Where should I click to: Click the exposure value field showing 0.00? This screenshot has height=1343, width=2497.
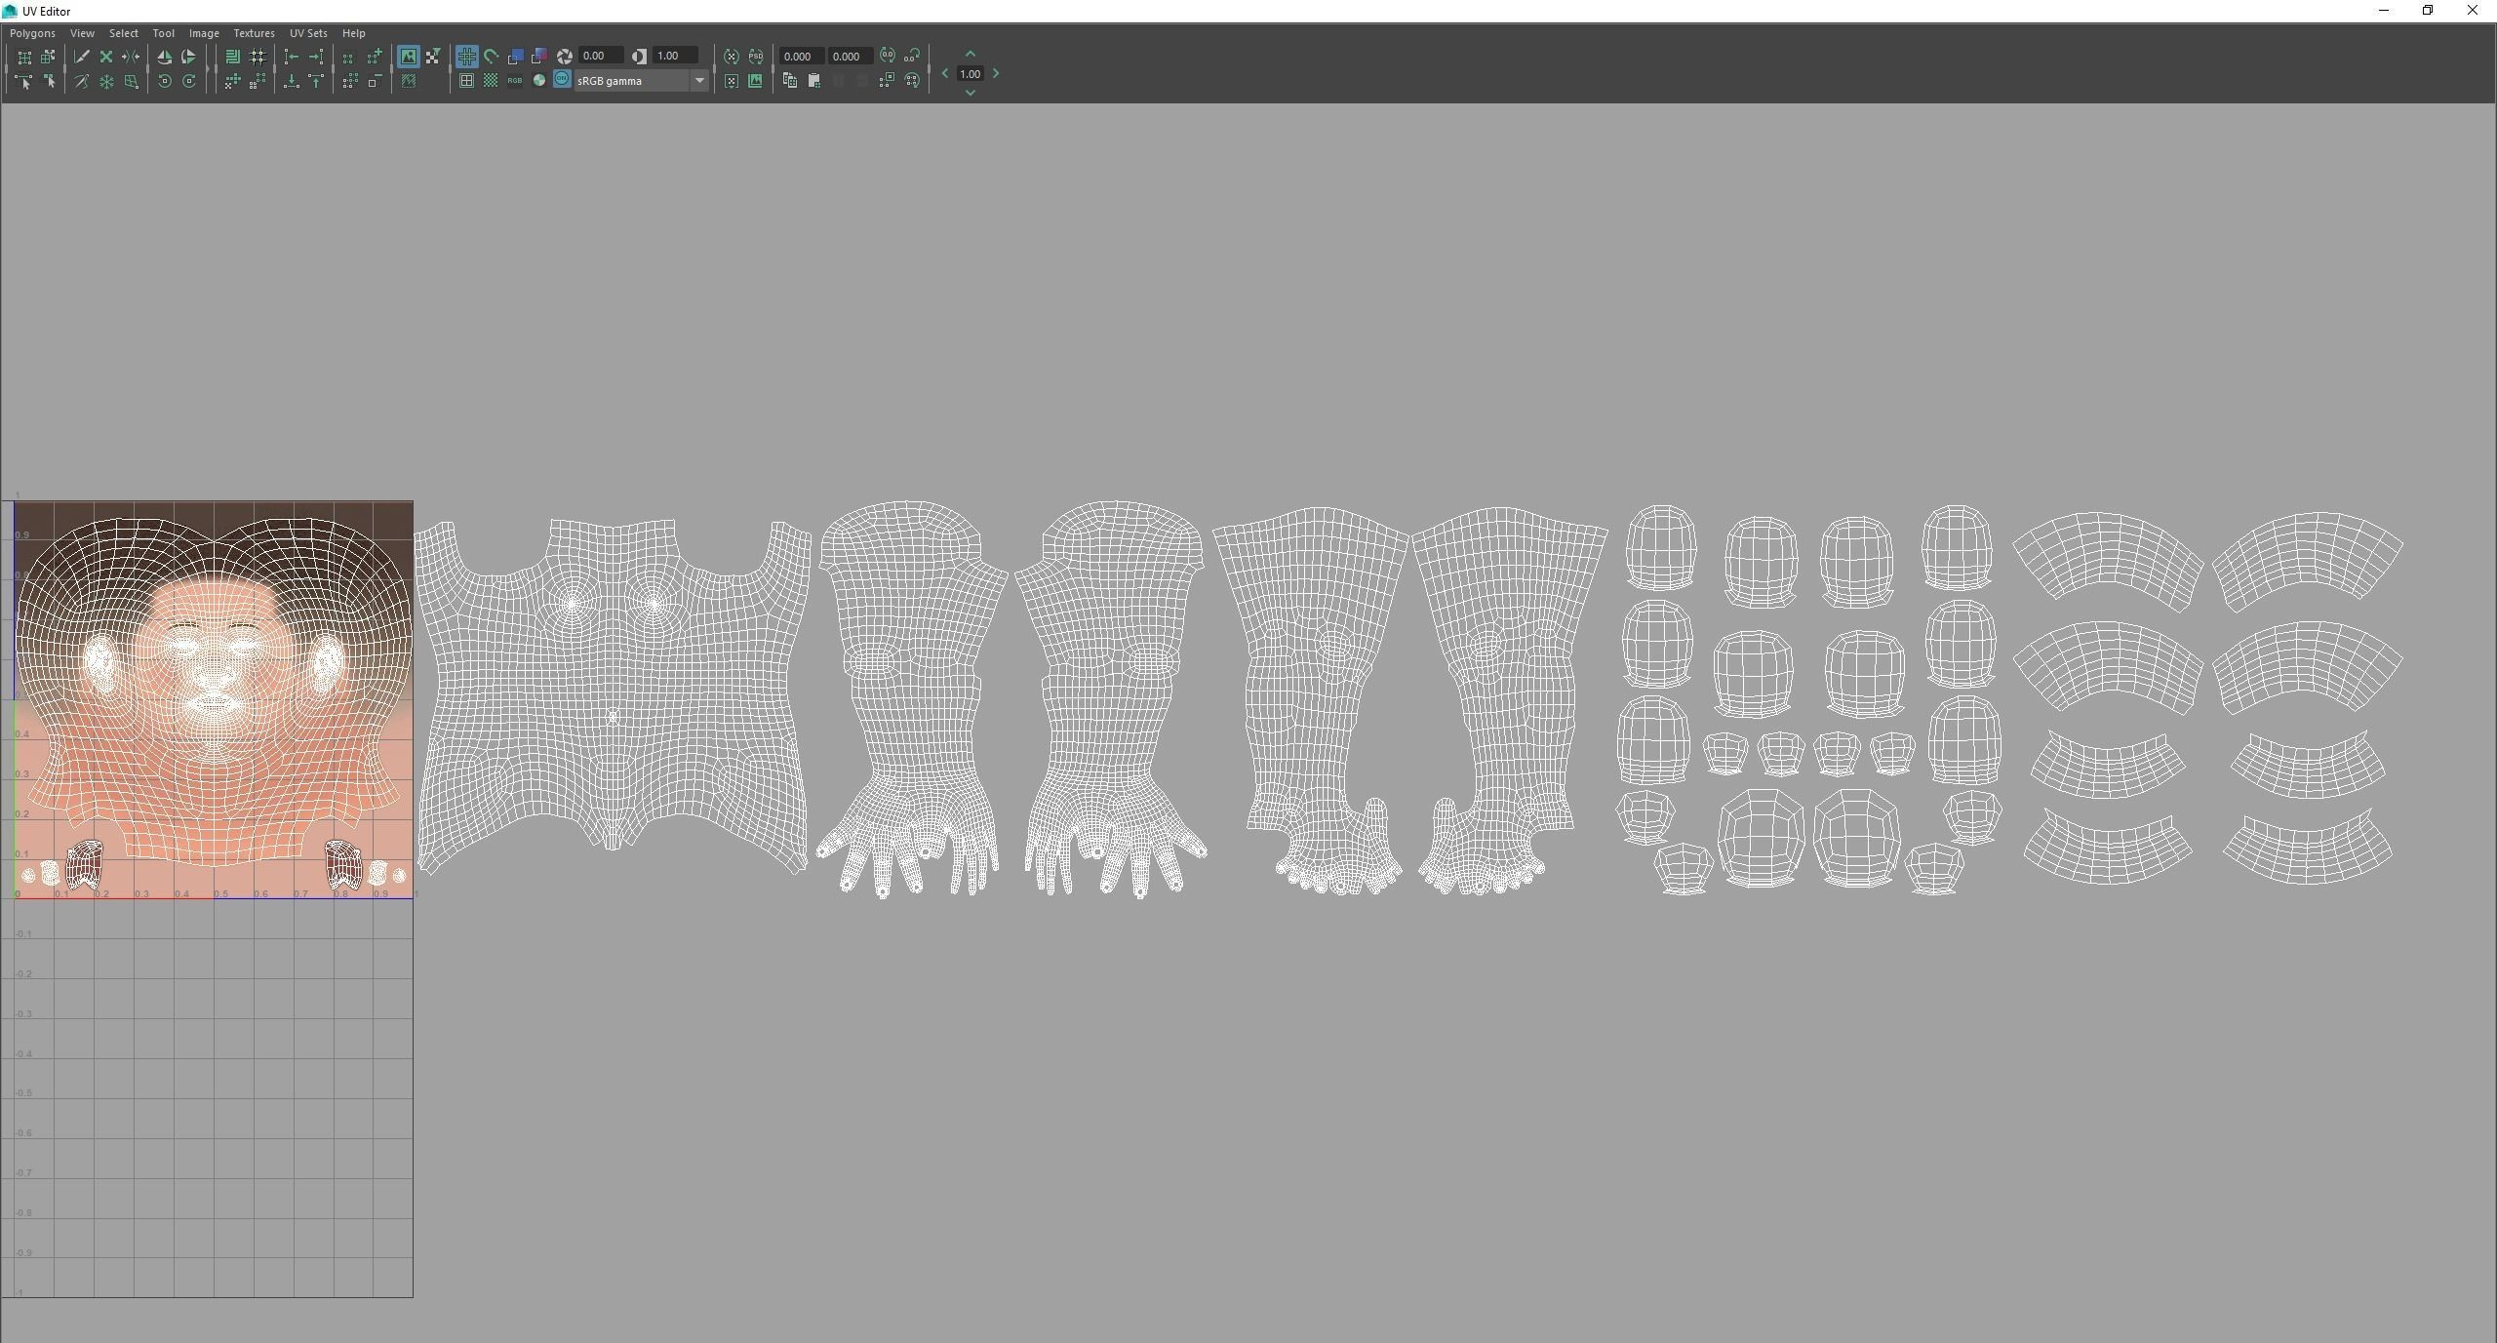[599, 56]
